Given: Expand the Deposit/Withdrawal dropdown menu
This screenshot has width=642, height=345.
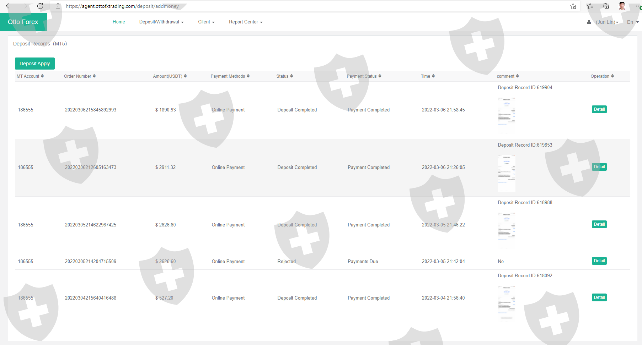Looking at the screenshot, I should point(161,22).
